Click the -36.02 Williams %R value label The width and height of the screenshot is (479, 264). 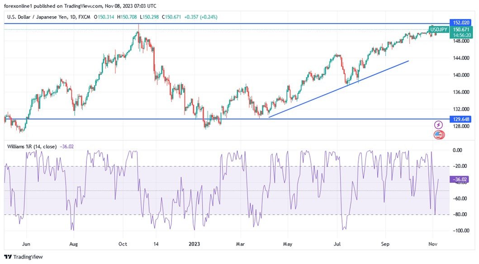point(460,179)
